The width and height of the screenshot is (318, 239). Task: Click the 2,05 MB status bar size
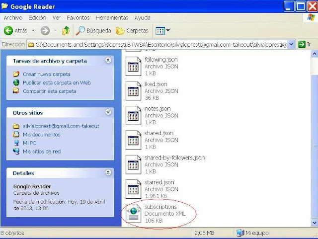click(204, 233)
